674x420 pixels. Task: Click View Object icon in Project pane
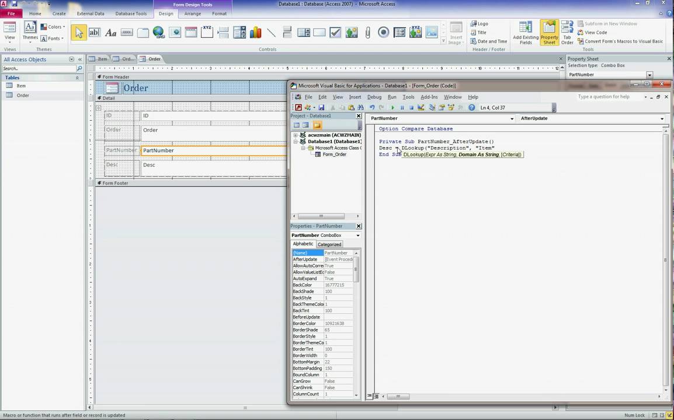coord(305,125)
